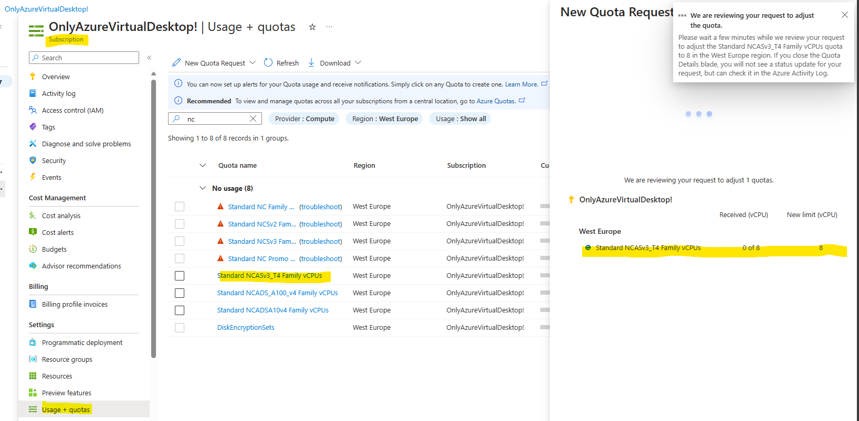Click troubleshoot link for Standard NC Promo
Screen dimensions: 859x421
pyautogui.click(x=320, y=258)
